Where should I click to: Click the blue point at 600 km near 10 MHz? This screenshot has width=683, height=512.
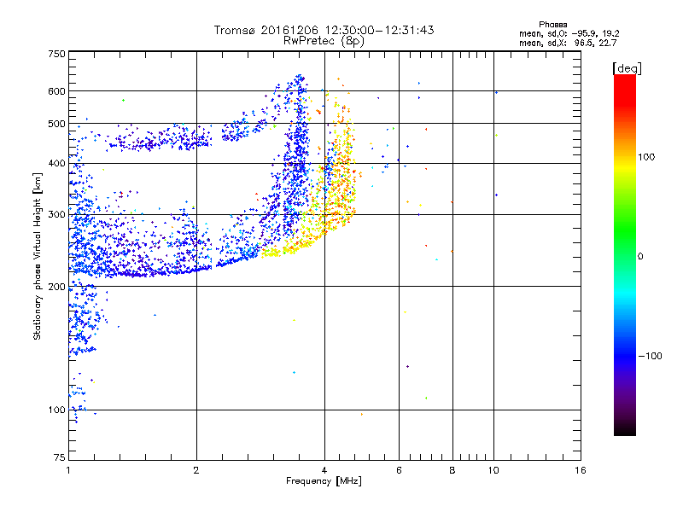[x=496, y=93]
